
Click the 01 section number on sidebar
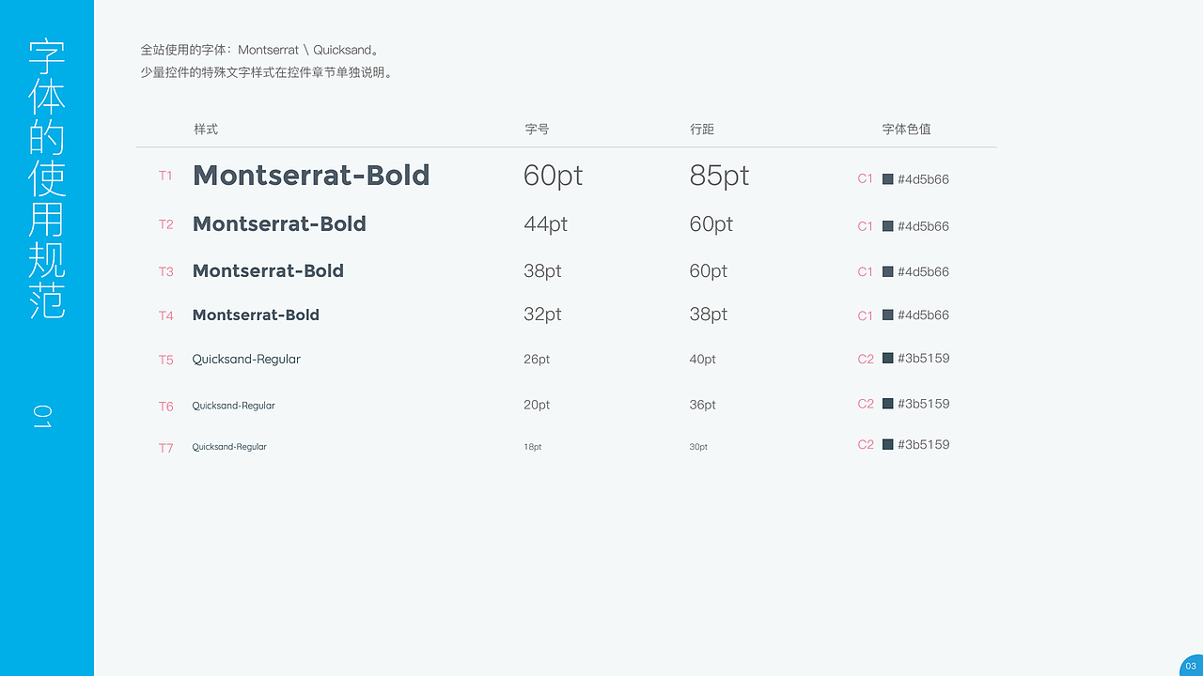pyautogui.click(x=43, y=417)
